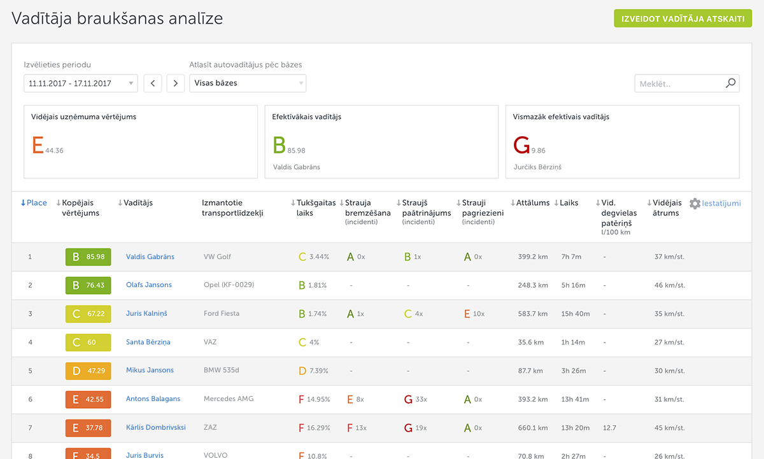Expand the Visas bāzes dropdown
Viewport: 764px width, 459px height.
[x=247, y=83]
